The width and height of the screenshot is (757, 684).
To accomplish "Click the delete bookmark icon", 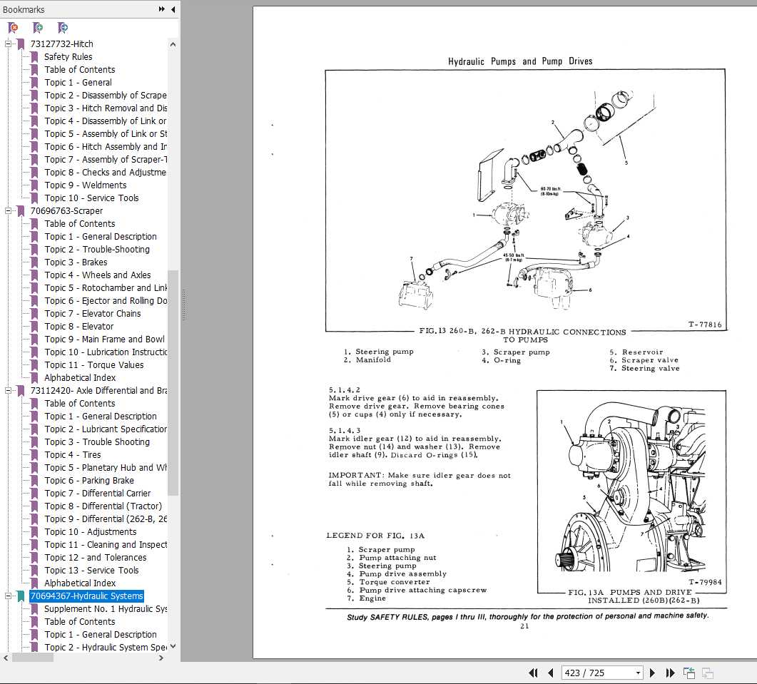I will pos(13,28).
